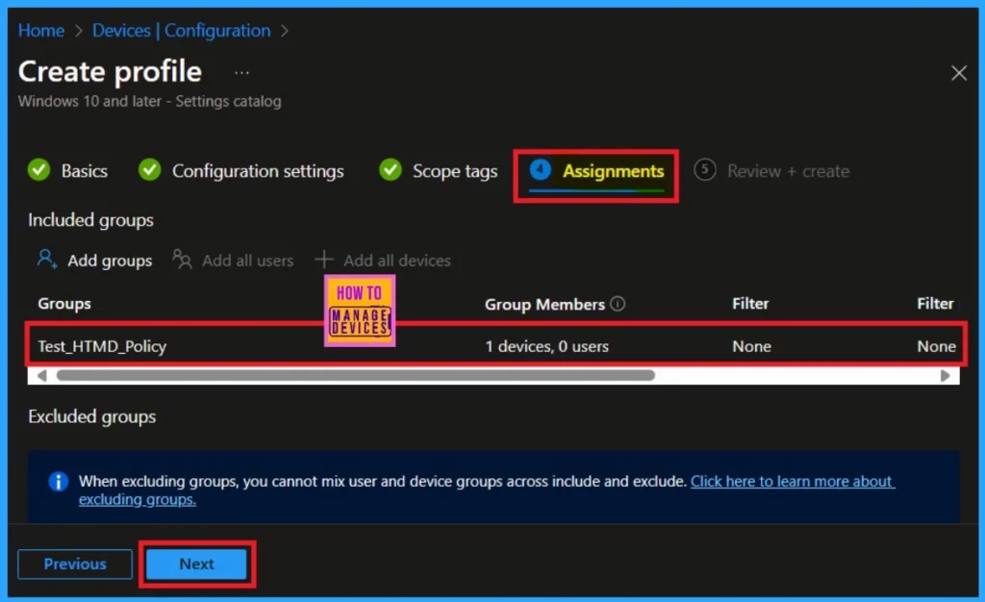Click the step 4 circle icon

click(x=540, y=169)
